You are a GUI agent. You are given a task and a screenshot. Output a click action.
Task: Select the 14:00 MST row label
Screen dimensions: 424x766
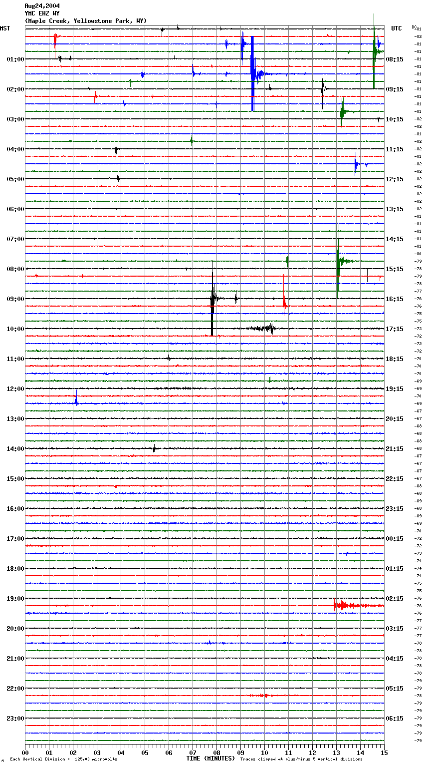point(15,449)
